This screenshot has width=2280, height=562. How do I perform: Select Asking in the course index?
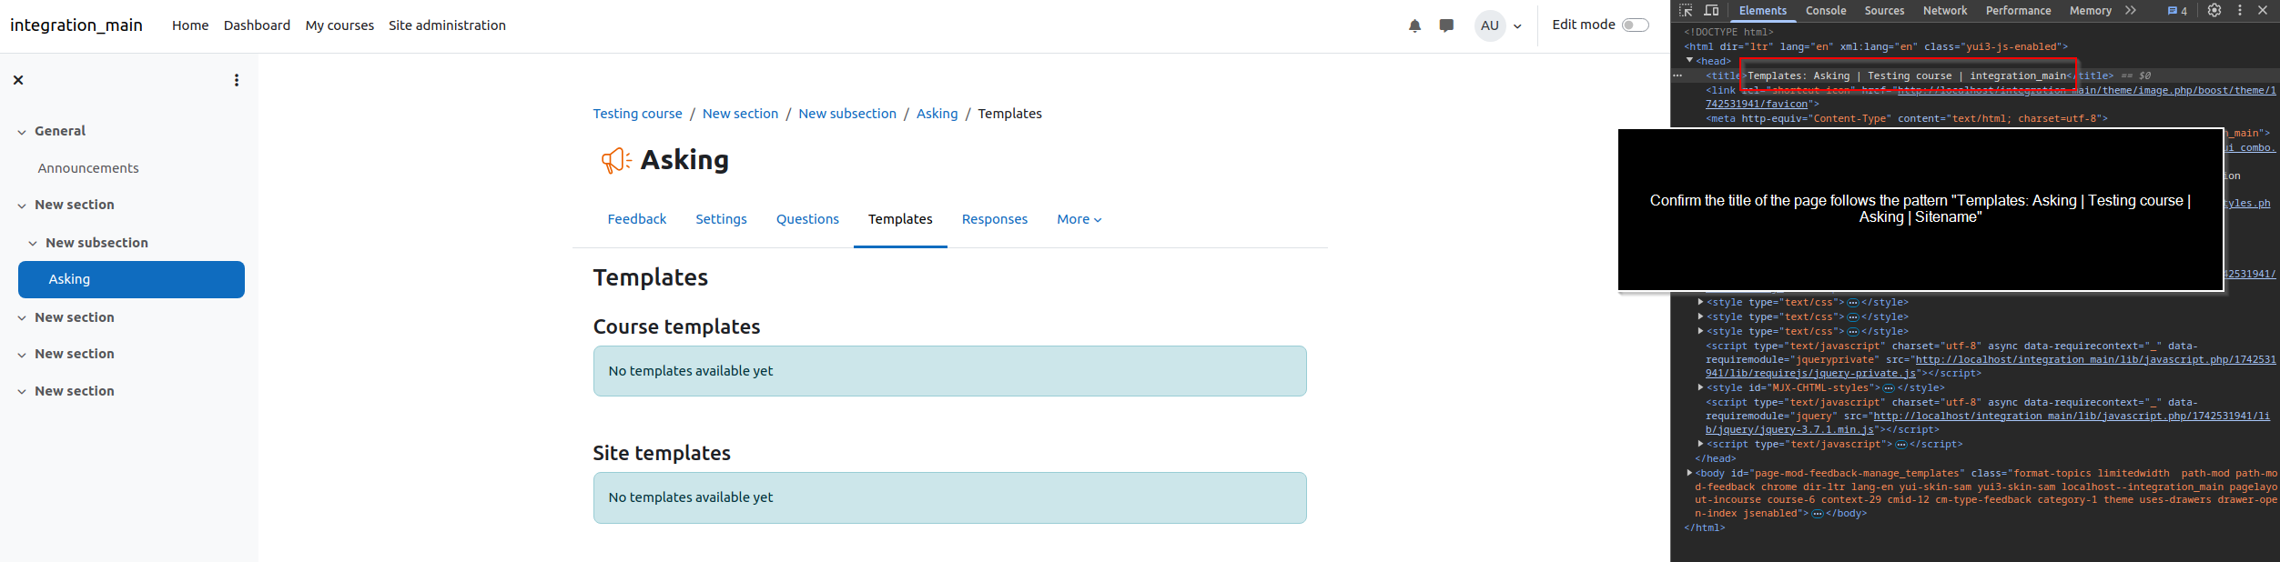coord(131,279)
